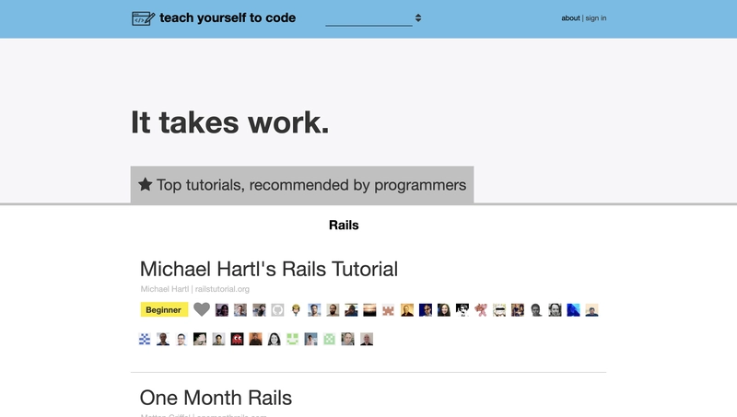Click the Michael Hartl | railstutorial.org byline
This screenshot has height=417, width=737.
point(194,289)
